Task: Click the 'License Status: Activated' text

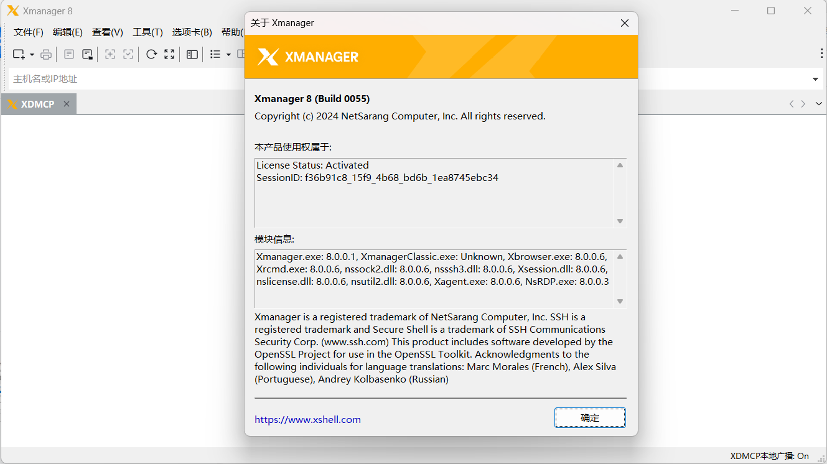Action: 312,165
